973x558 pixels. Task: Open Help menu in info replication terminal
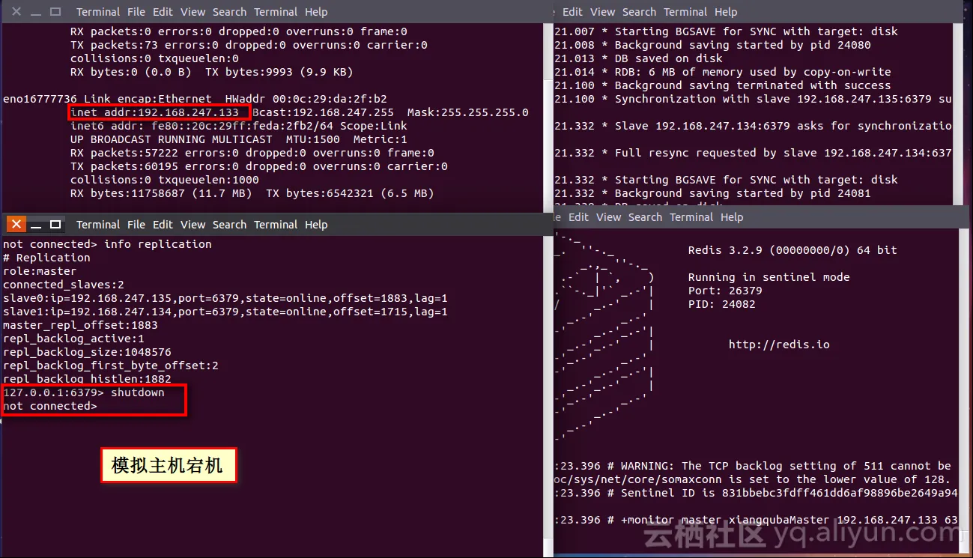(316, 225)
